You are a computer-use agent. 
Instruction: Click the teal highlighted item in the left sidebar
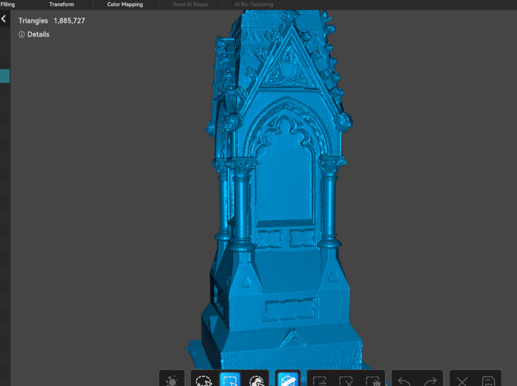click(5, 76)
